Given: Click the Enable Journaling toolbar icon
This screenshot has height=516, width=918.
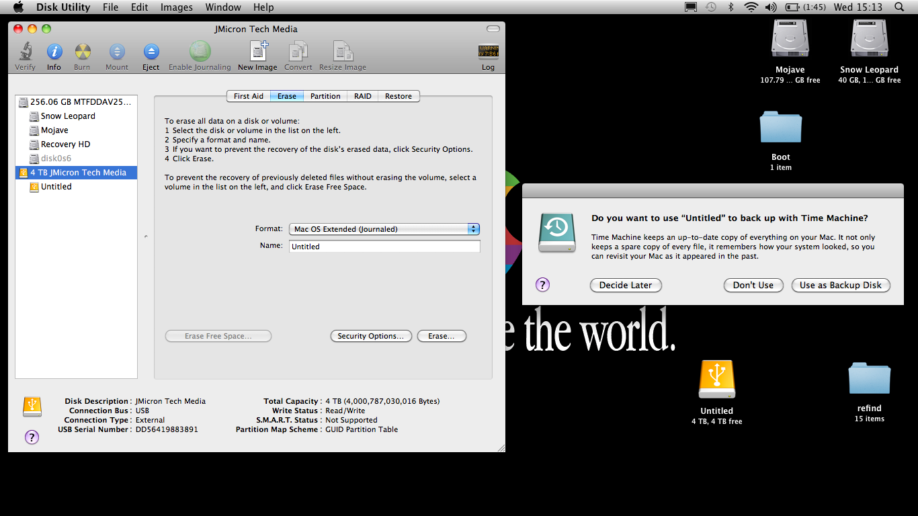Looking at the screenshot, I should [x=200, y=56].
